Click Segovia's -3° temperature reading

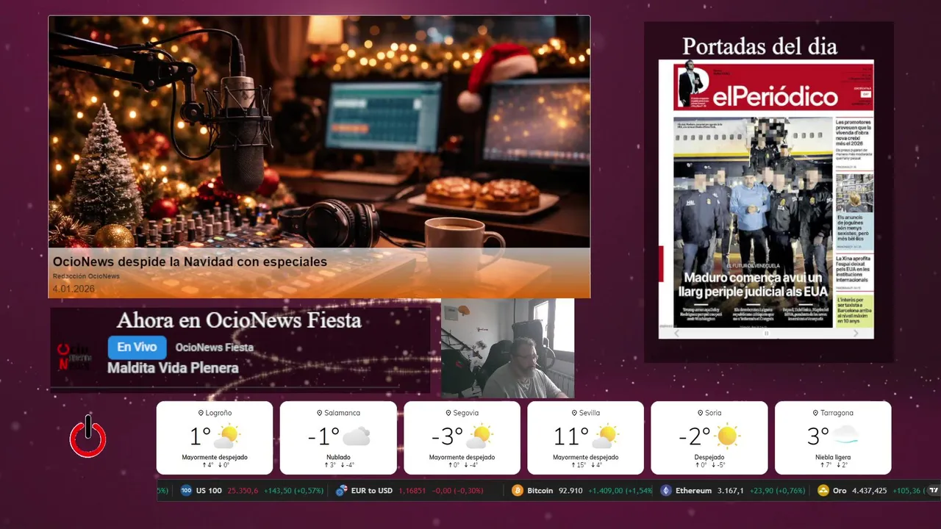[447, 436]
